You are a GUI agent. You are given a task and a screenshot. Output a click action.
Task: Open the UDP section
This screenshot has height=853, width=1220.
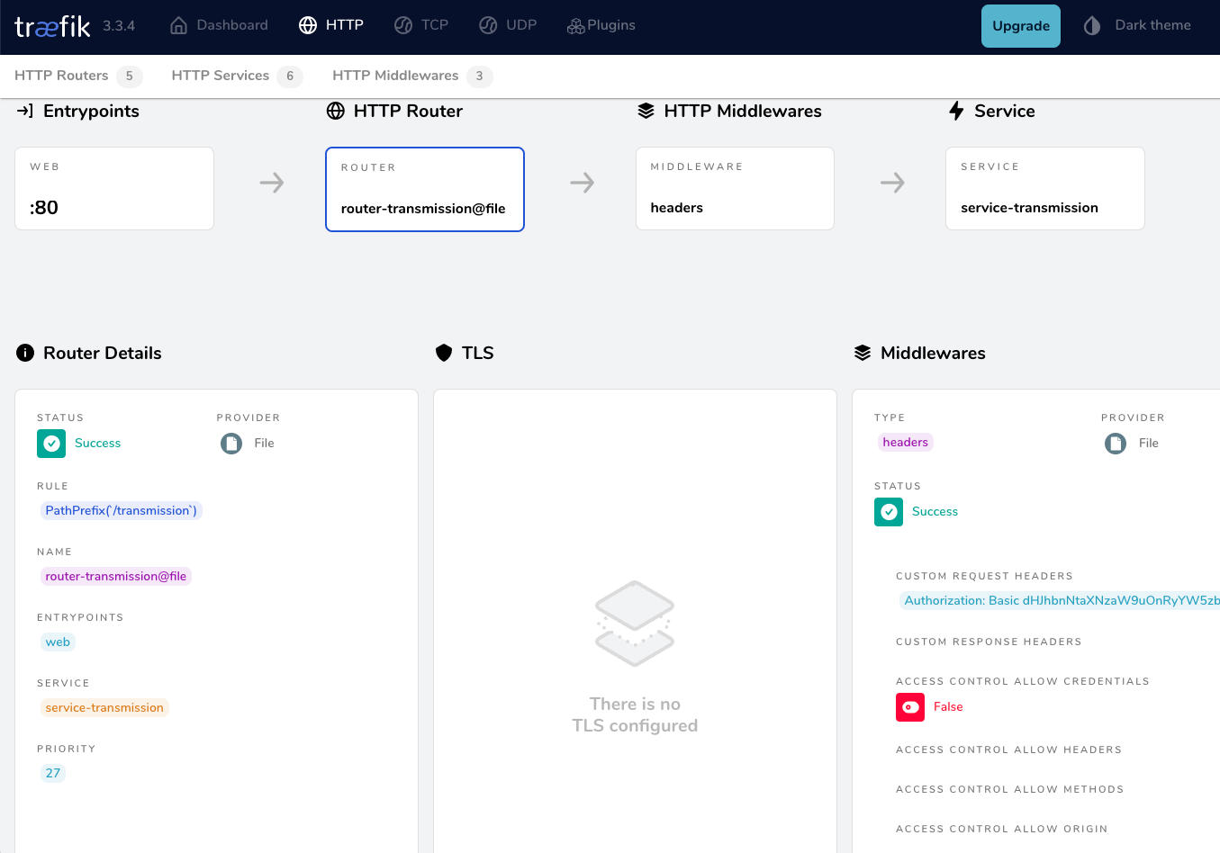click(508, 25)
